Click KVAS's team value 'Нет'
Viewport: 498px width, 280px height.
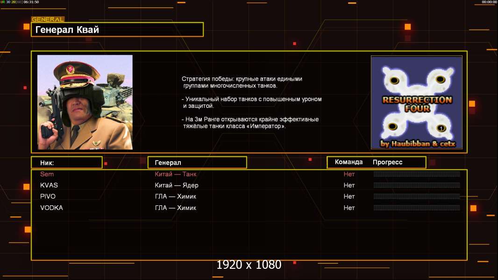(x=349, y=185)
